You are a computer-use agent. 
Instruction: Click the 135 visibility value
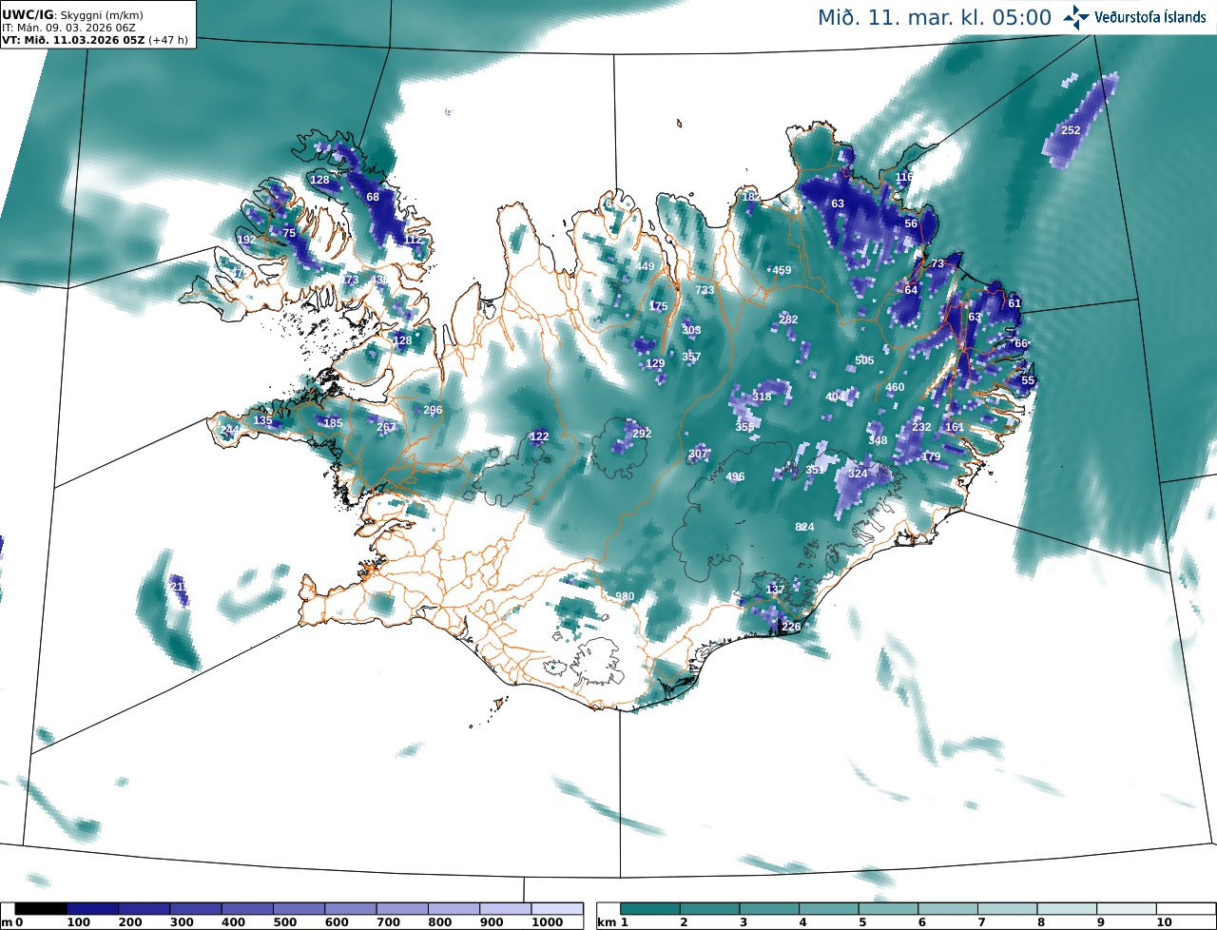[x=263, y=420]
